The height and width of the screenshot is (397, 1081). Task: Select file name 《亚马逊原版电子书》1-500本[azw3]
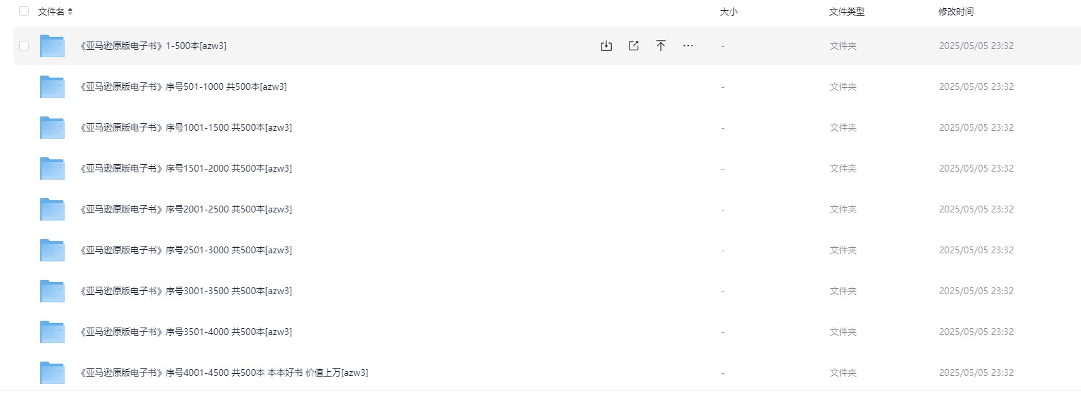(153, 46)
